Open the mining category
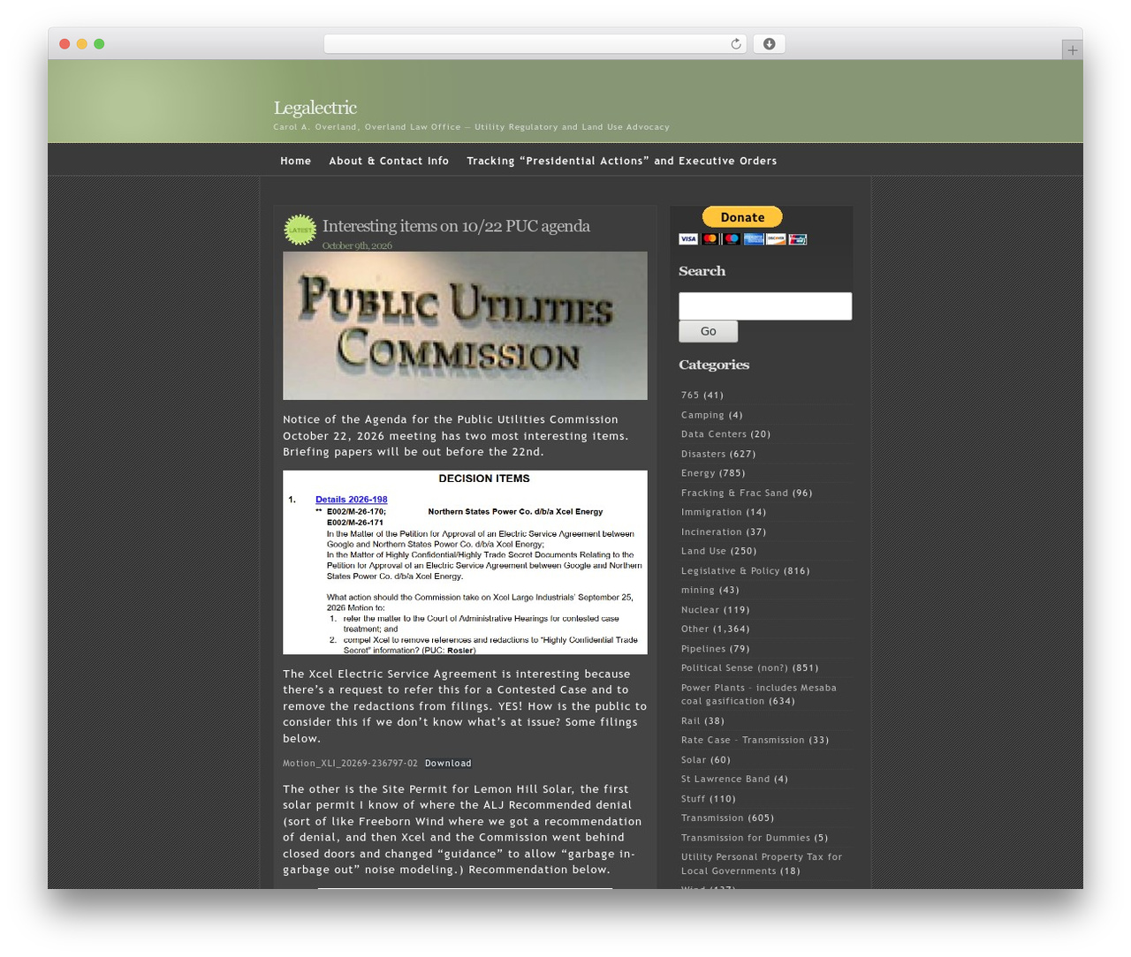 click(x=698, y=591)
